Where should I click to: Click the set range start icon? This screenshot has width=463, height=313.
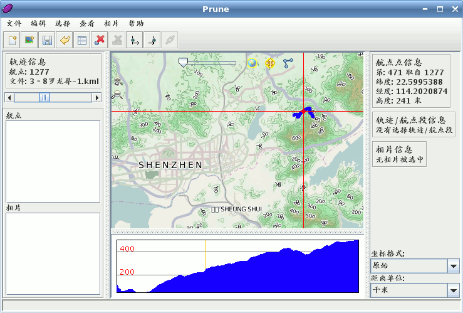134,41
